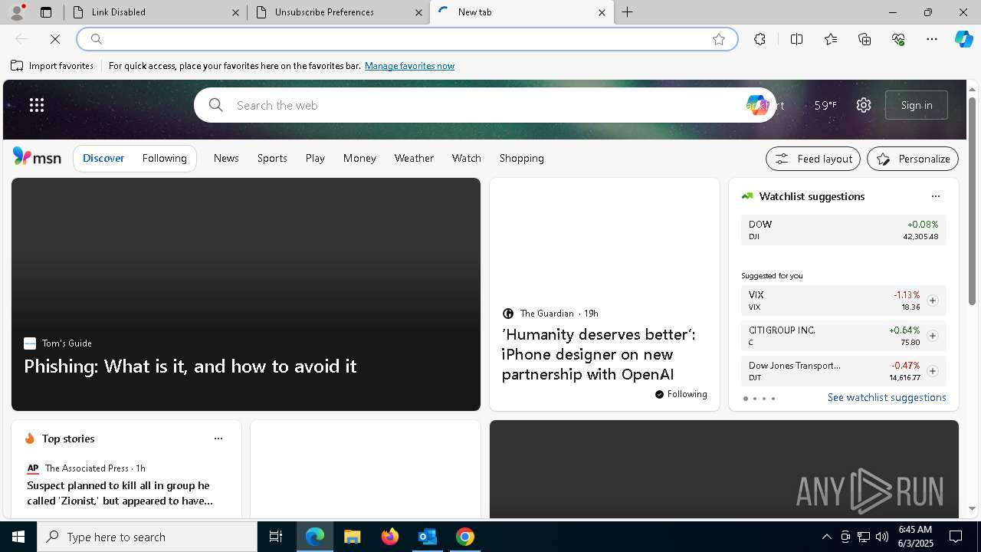Click Manage favorites now link

coord(409,66)
